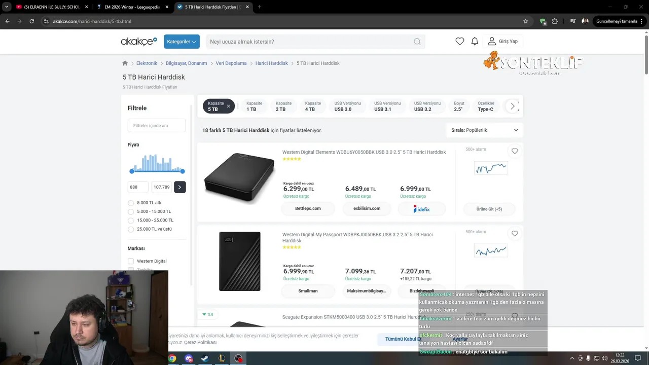Click into main search input field
Viewport: 649px width, 365px height.
coord(309,42)
